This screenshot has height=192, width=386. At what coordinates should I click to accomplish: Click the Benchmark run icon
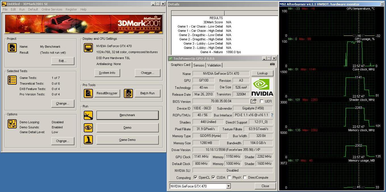[88, 115]
